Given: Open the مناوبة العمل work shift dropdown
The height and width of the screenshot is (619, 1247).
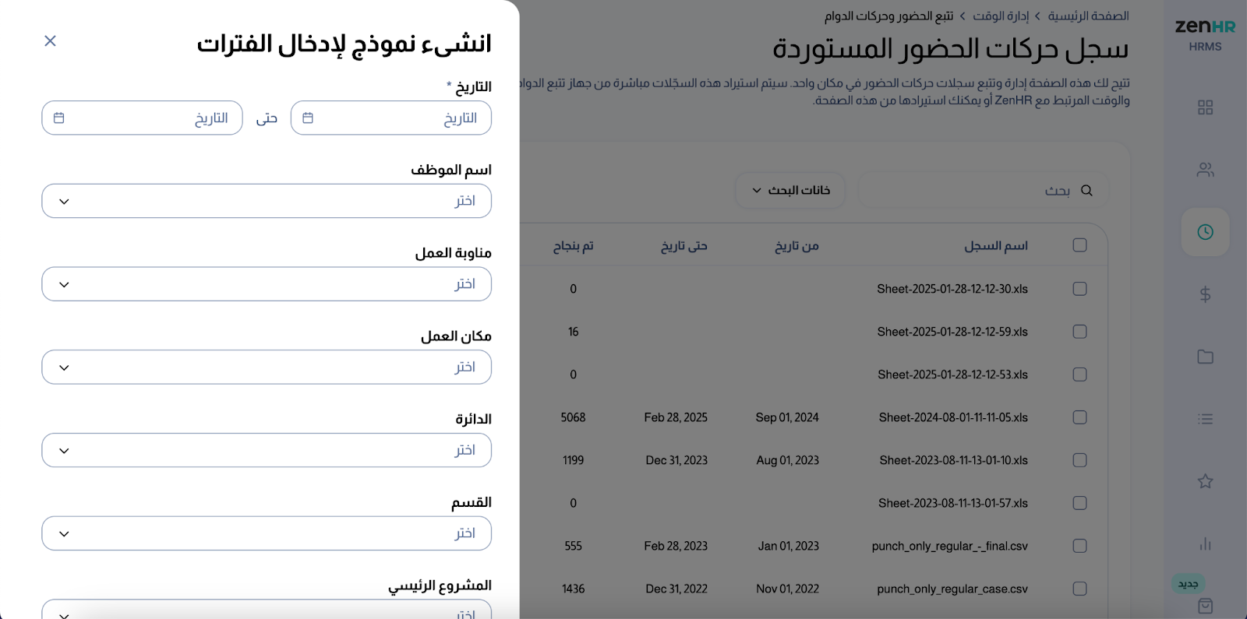Looking at the screenshot, I should [267, 284].
